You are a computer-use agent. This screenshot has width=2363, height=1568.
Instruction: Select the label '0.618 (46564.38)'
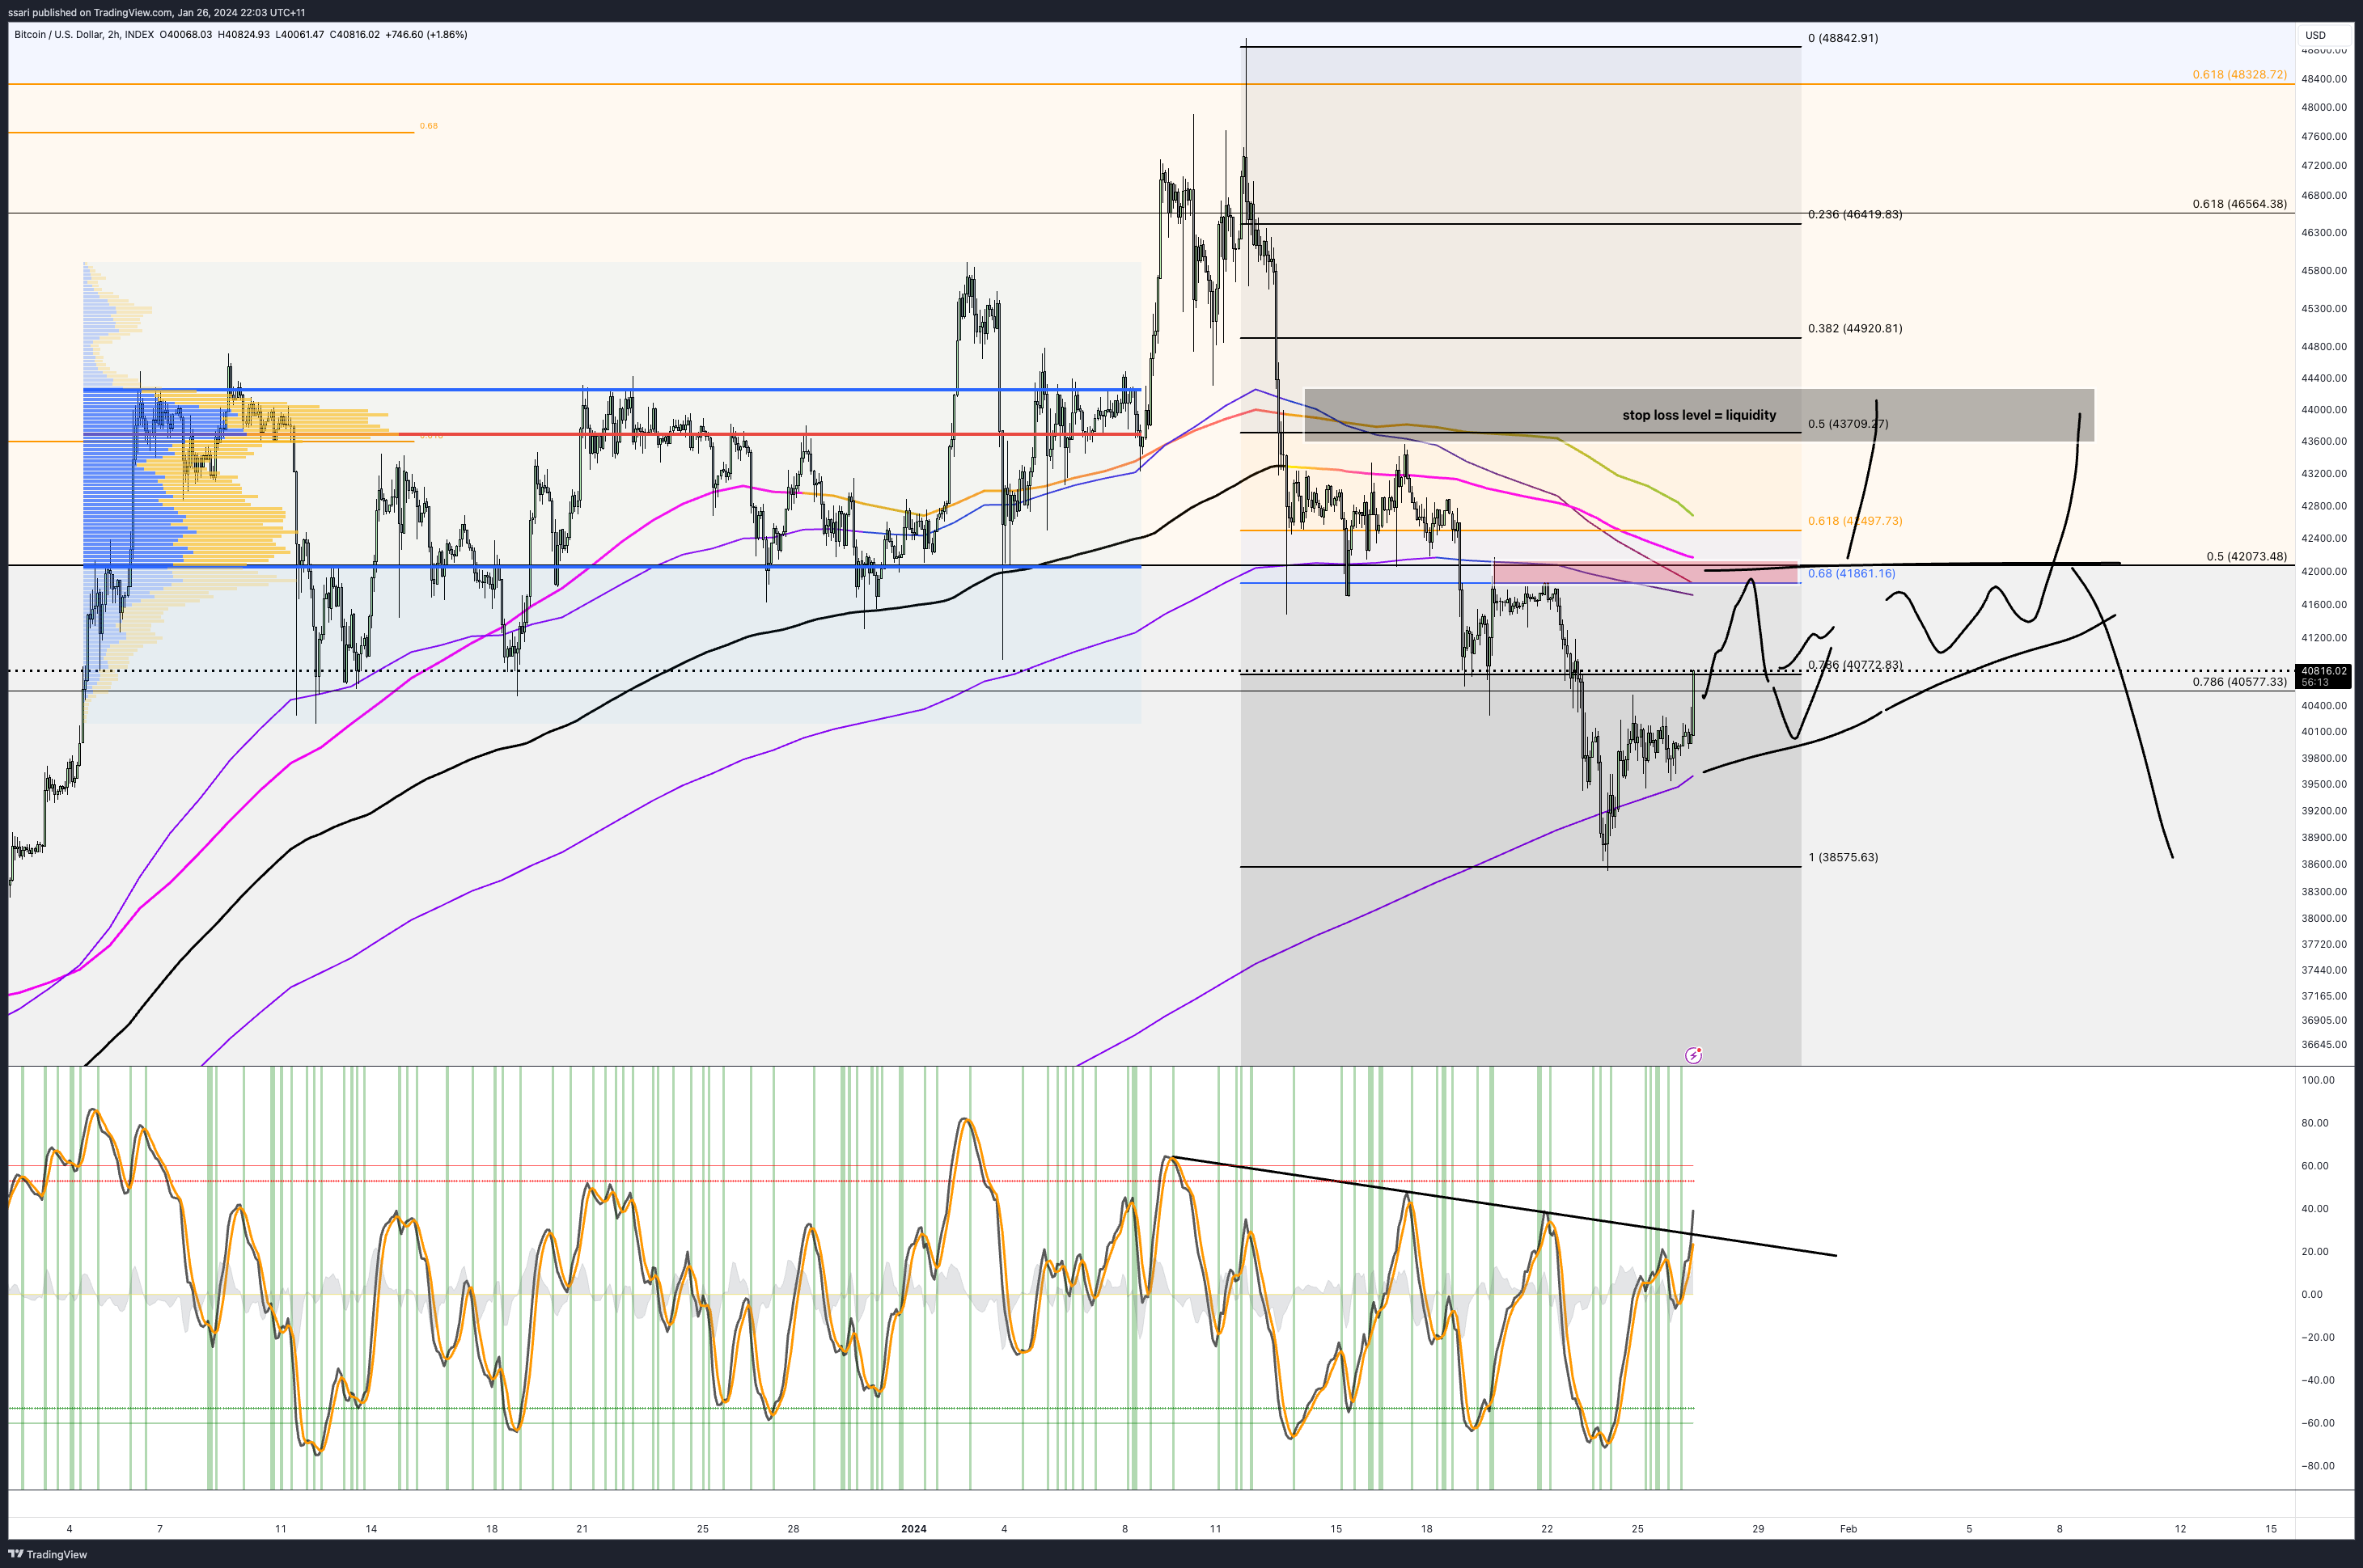pyautogui.click(x=2239, y=203)
